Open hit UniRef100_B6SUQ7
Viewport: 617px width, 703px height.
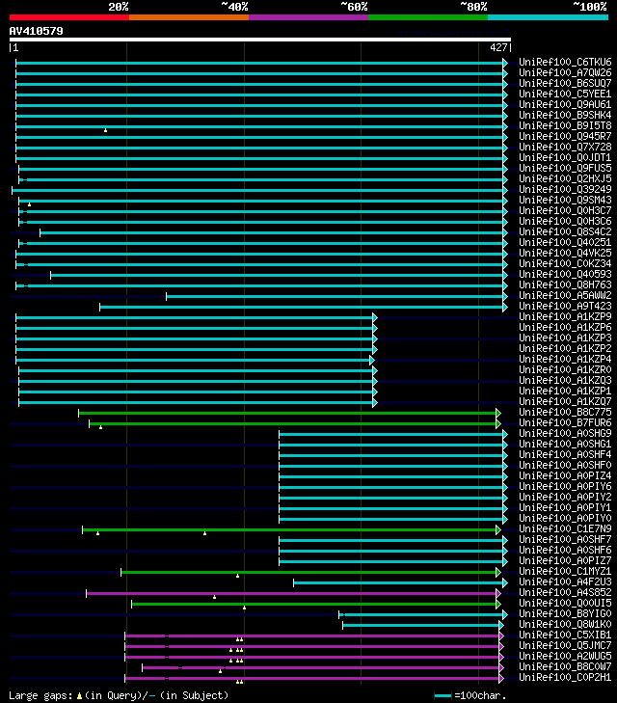565,83
